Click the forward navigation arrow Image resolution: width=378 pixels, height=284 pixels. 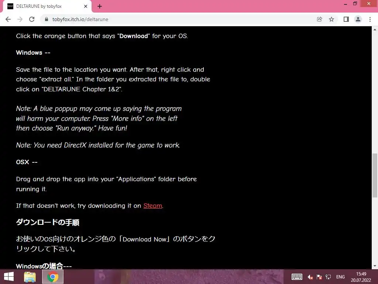tap(20, 19)
